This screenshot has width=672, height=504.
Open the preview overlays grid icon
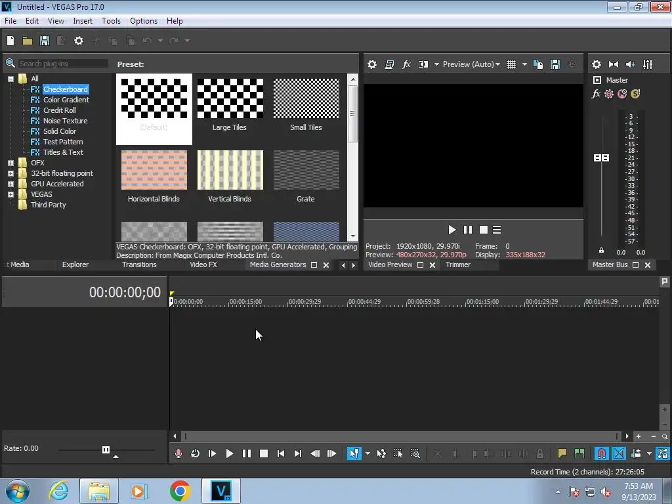click(511, 64)
